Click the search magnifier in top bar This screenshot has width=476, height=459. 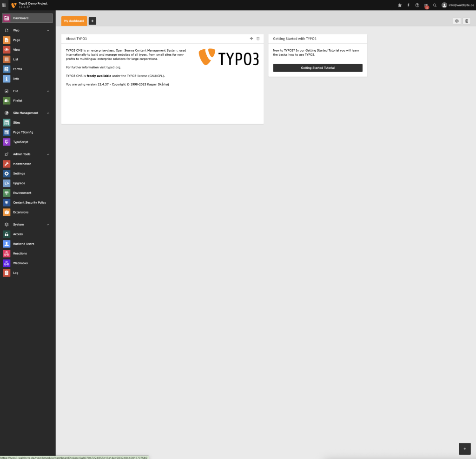point(435,5)
